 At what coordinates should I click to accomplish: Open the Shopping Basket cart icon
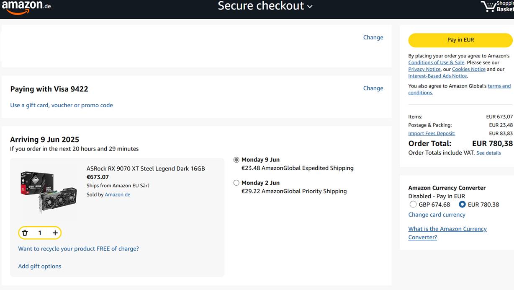497,6
